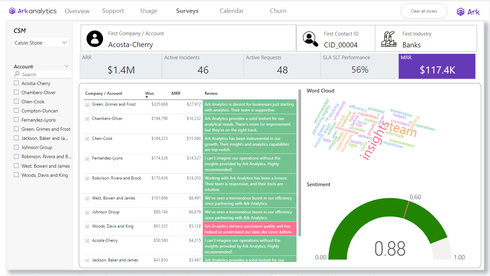Check the Woods, Davis and King checkbox
The height and width of the screenshot is (276, 490).
click(16, 175)
